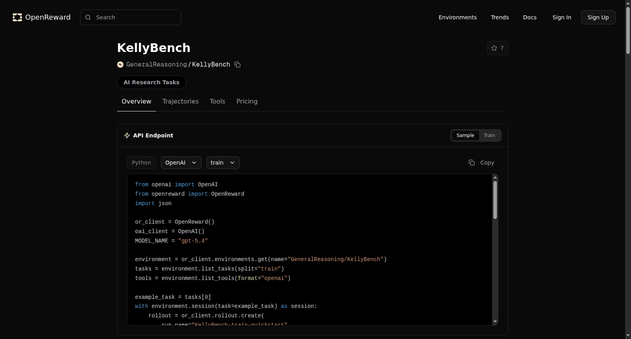Click the OpenReward logo icon
This screenshot has width=631, height=339.
(17, 17)
